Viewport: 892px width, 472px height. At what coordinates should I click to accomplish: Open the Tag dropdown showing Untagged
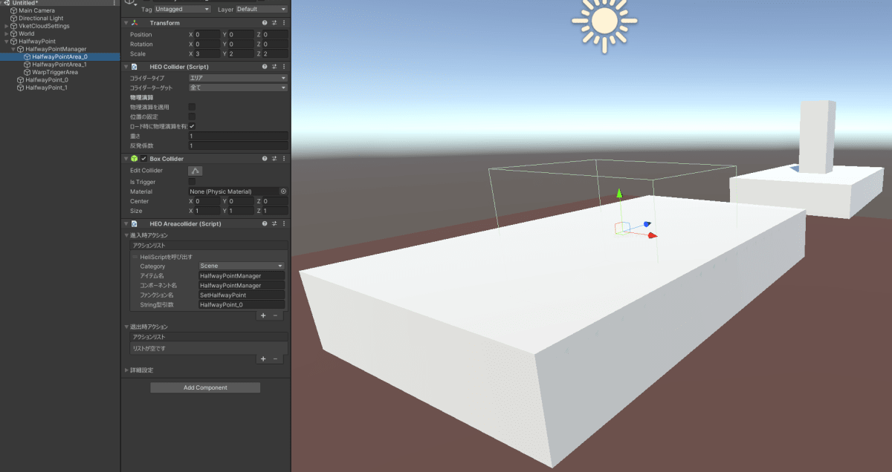click(183, 9)
